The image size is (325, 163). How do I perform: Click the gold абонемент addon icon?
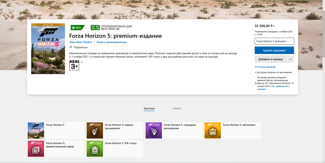pyautogui.click(x=213, y=130)
